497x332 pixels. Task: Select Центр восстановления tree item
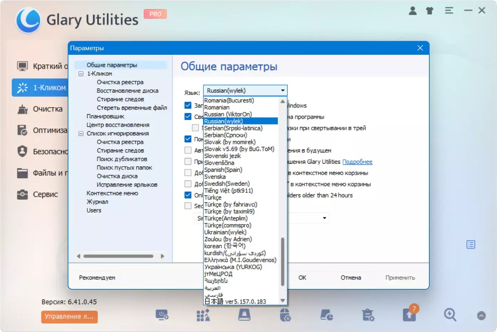point(118,125)
